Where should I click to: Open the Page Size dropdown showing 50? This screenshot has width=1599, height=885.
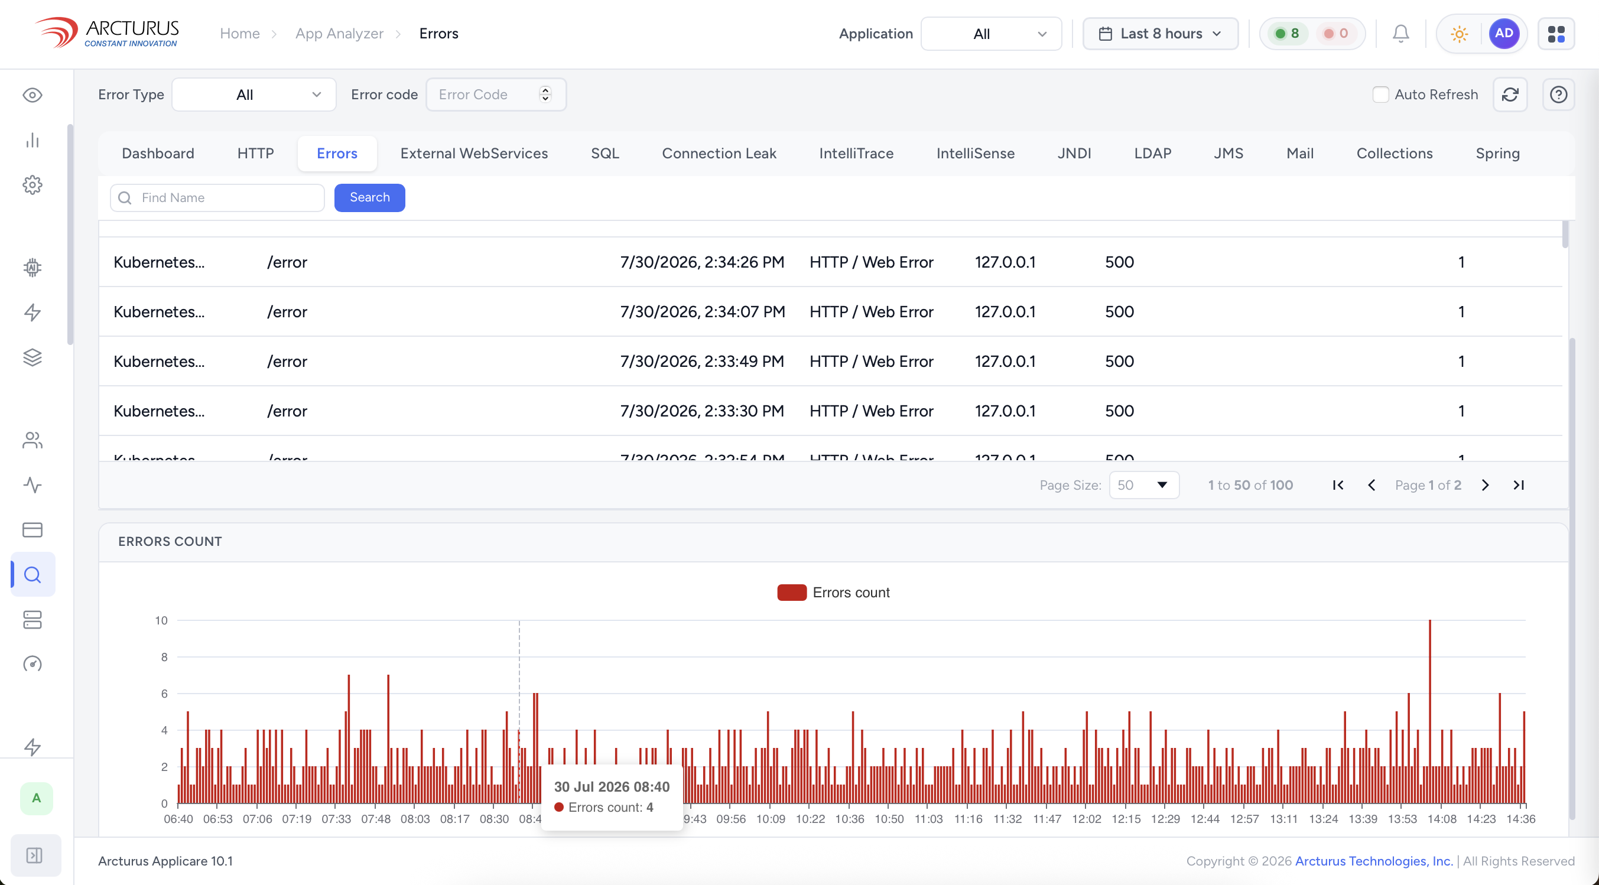[x=1144, y=485]
